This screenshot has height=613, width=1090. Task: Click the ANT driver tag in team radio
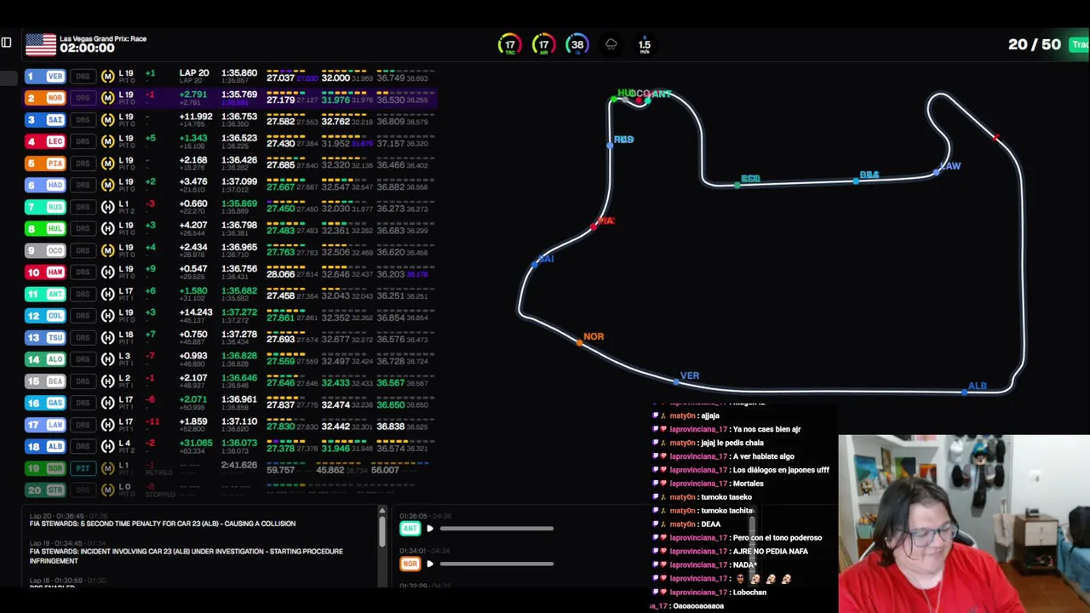[x=410, y=529]
